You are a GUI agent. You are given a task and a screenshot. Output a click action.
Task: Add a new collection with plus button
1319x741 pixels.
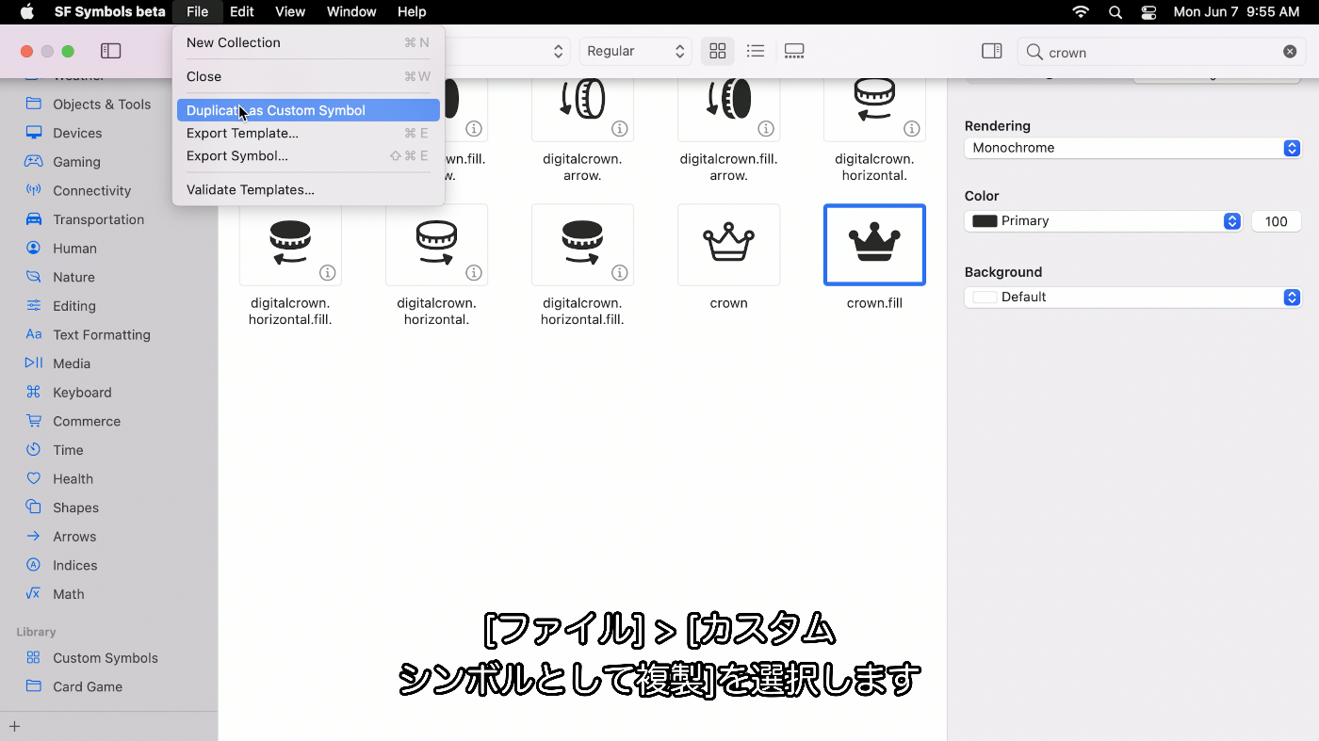pos(14,726)
